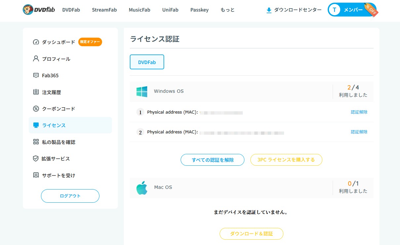Click the OFF discount tag badge
This screenshot has height=245, width=400.
coord(371,9)
